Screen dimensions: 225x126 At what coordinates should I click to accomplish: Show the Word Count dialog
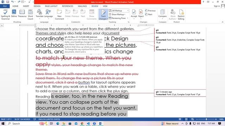(x=31, y=14)
